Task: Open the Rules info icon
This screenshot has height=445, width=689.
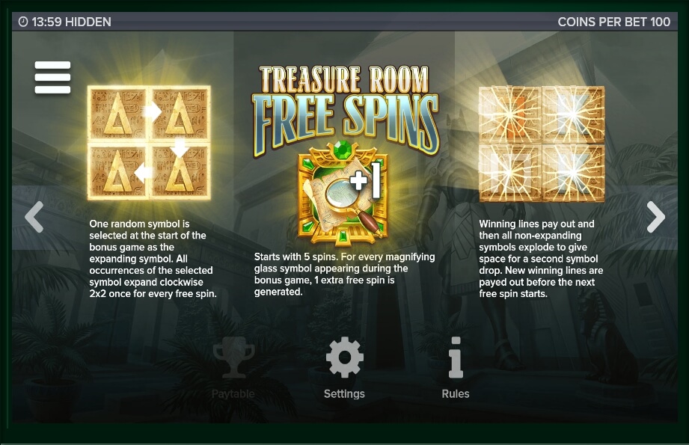Action: tap(456, 357)
